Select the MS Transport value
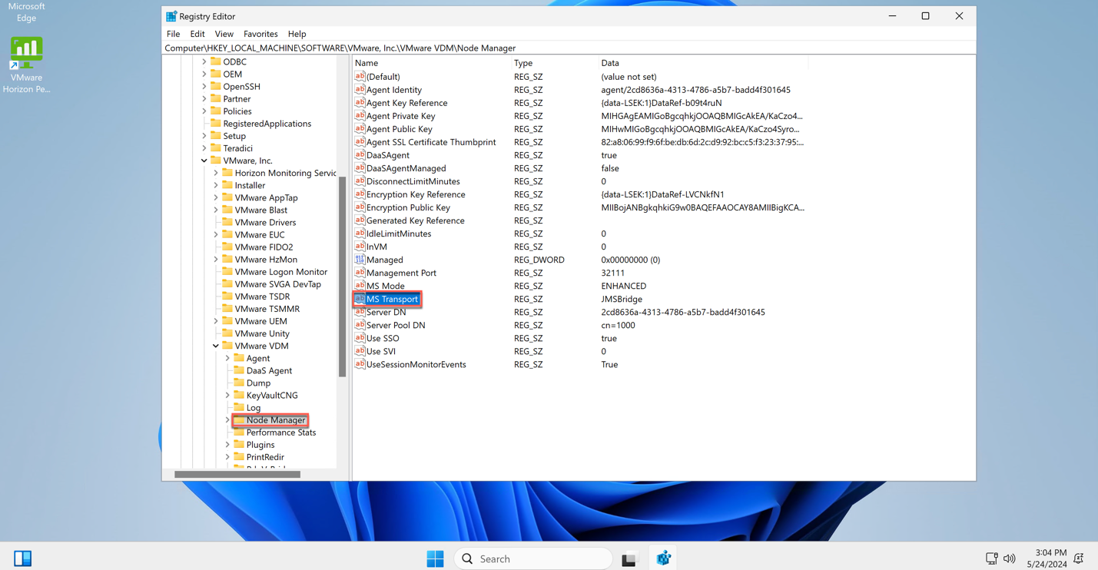Screen dimensions: 1098x570 [392, 299]
